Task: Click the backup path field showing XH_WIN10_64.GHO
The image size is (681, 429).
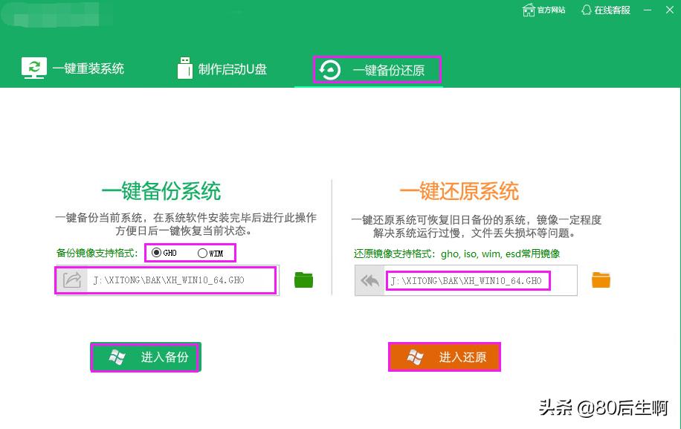Action: point(181,280)
